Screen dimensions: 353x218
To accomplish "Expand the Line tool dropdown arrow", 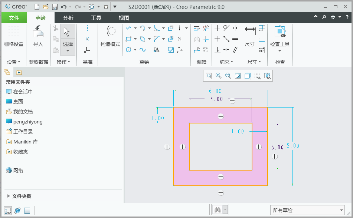I will (x=135, y=28).
